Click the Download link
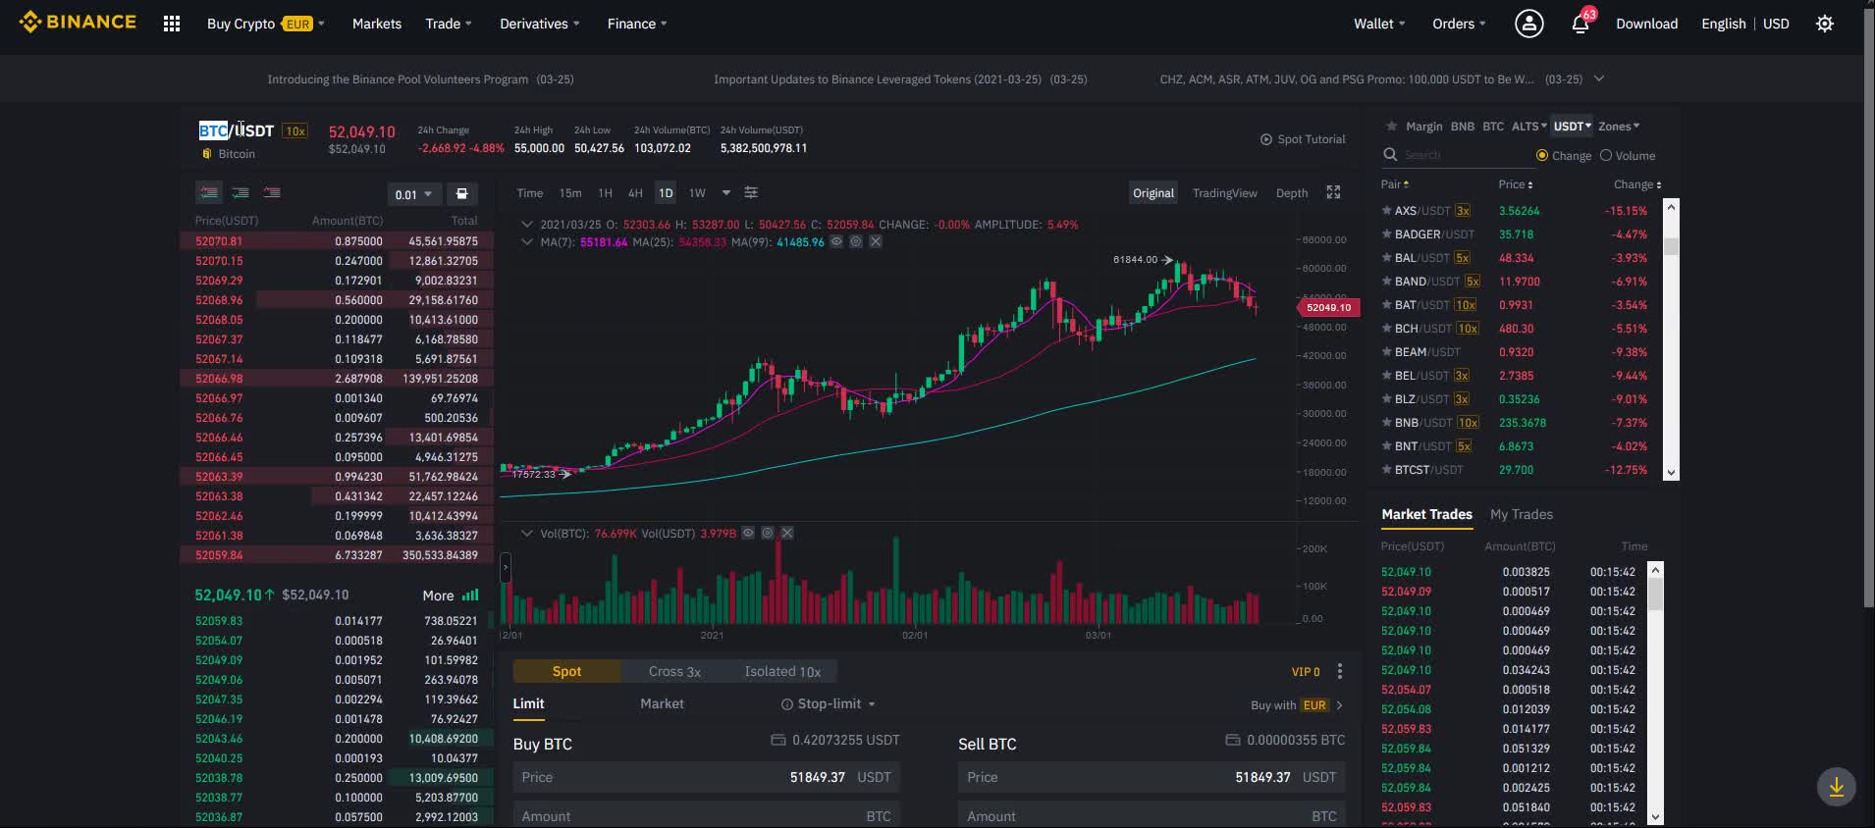This screenshot has height=828, width=1875. click(x=1646, y=24)
